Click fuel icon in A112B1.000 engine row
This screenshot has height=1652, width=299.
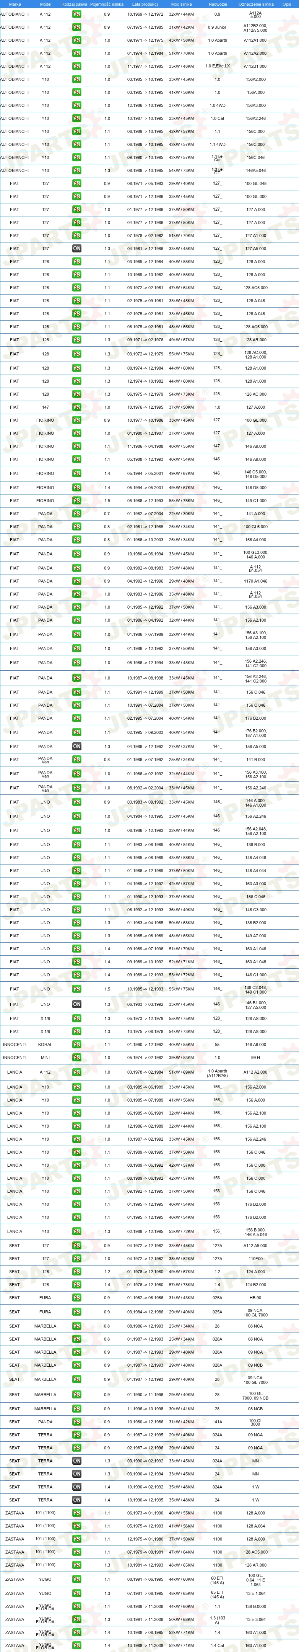coord(77,66)
